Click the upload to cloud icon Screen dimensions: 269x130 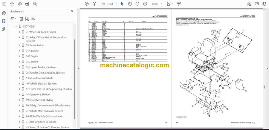click(x=20, y=4)
